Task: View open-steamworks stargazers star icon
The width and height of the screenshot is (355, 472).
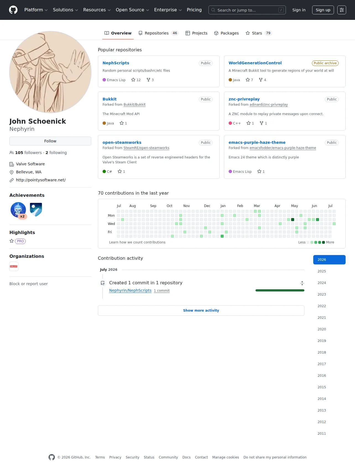Action: tap(120, 171)
